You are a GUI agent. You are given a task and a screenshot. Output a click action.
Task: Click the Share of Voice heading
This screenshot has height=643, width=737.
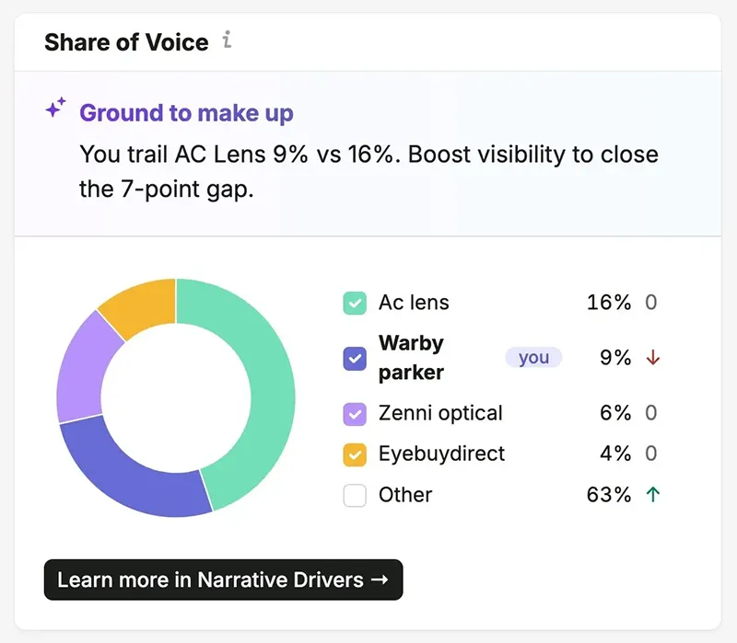[126, 42]
